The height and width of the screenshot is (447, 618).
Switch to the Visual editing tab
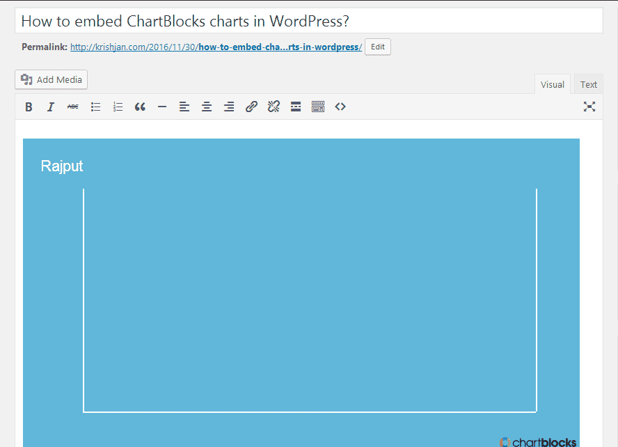tap(552, 84)
